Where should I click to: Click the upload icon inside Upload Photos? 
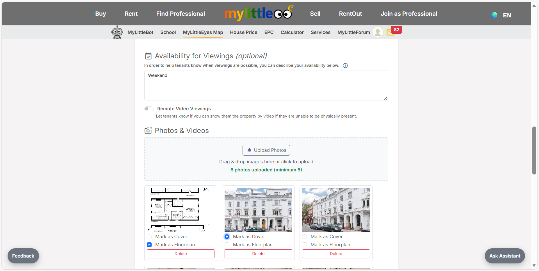[x=249, y=150]
